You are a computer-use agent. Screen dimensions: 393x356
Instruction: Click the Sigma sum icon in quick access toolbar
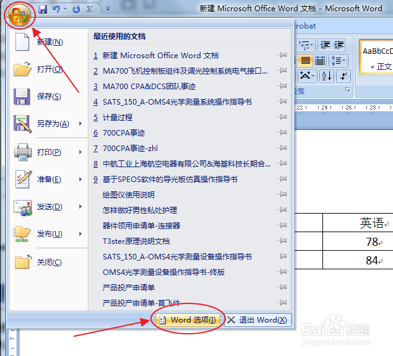pos(89,9)
